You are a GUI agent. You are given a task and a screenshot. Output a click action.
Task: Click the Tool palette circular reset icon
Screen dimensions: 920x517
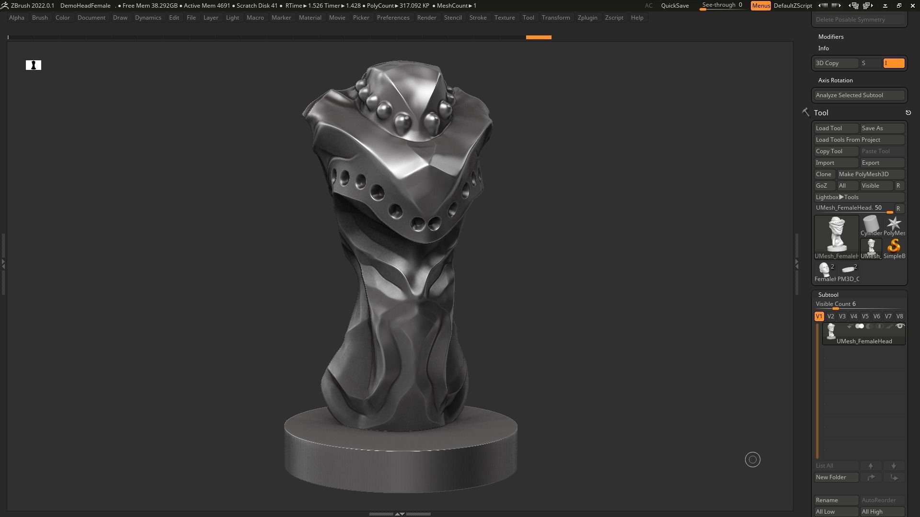(908, 113)
